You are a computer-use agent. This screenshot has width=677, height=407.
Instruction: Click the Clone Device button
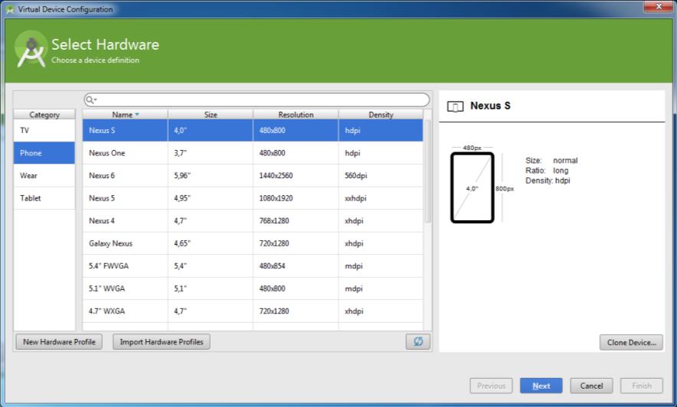630,342
